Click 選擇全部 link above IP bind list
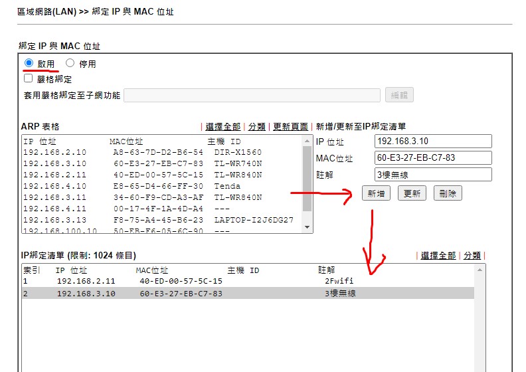Screen dimensions: 526x372 coord(438,255)
